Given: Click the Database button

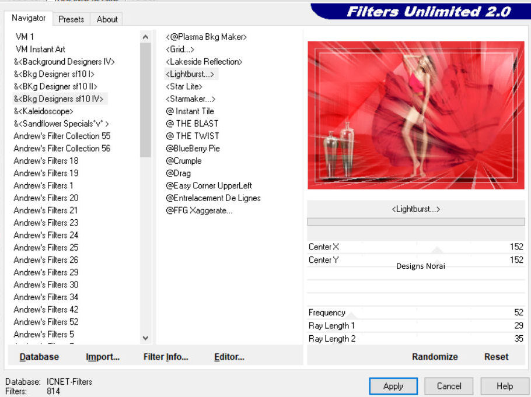Looking at the screenshot, I should [39, 357].
